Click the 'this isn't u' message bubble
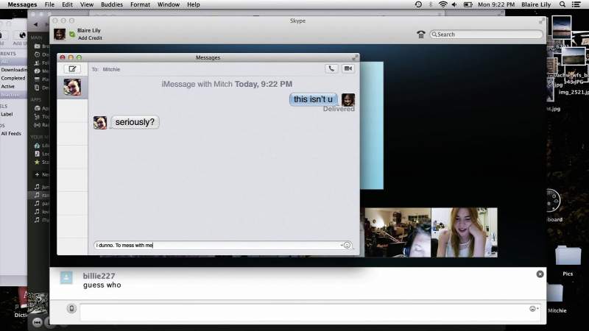 click(x=314, y=99)
